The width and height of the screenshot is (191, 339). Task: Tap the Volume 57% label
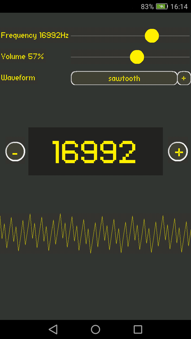pos(23,56)
